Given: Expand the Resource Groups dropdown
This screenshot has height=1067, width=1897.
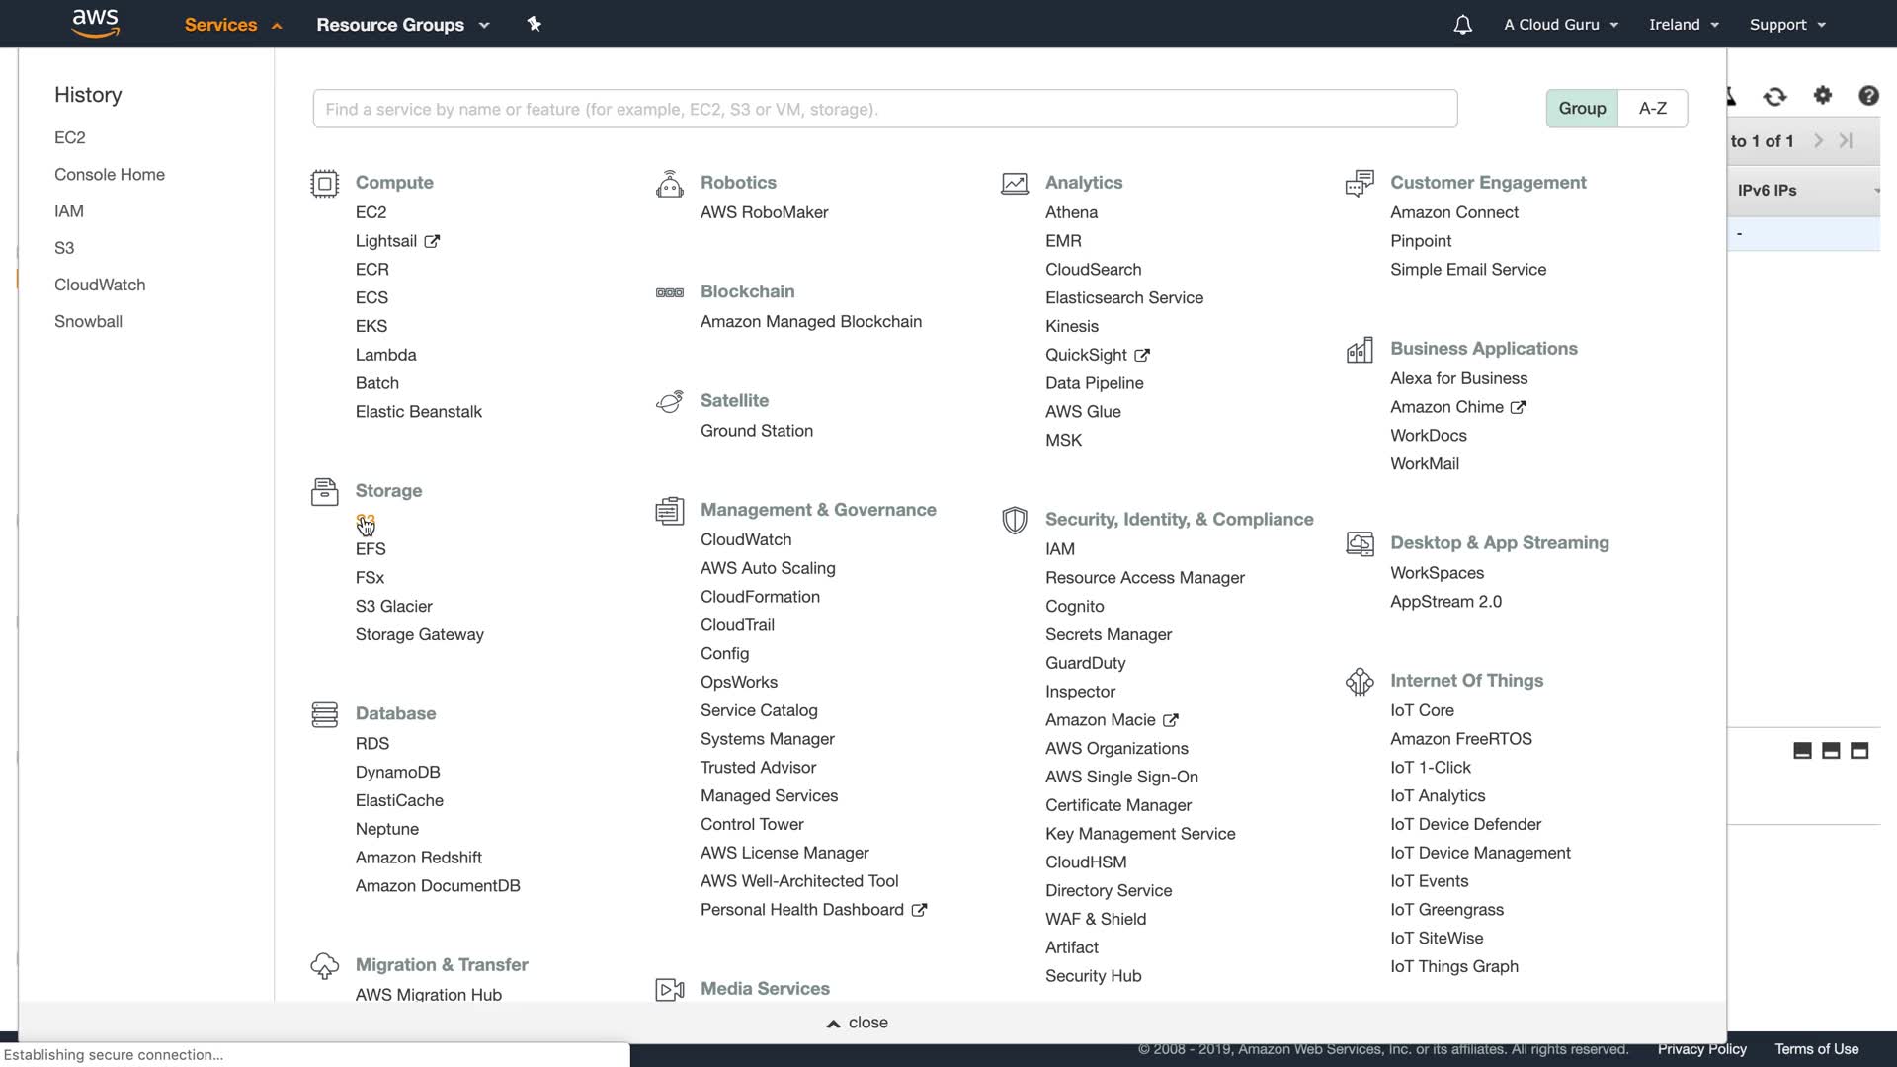Looking at the screenshot, I should (x=402, y=25).
